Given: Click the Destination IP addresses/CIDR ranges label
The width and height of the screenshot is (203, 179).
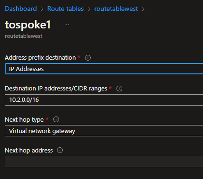Looking at the screenshot, I should 56,89.
